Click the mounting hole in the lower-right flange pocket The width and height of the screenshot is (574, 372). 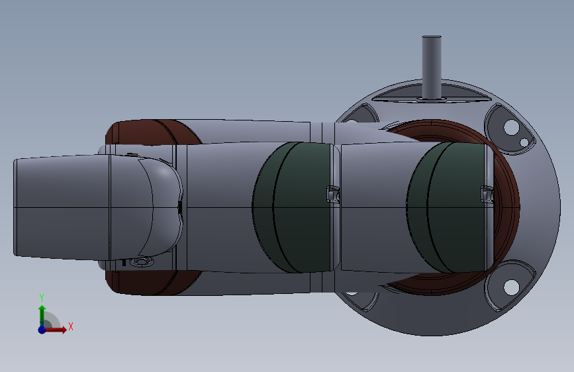click(511, 287)
